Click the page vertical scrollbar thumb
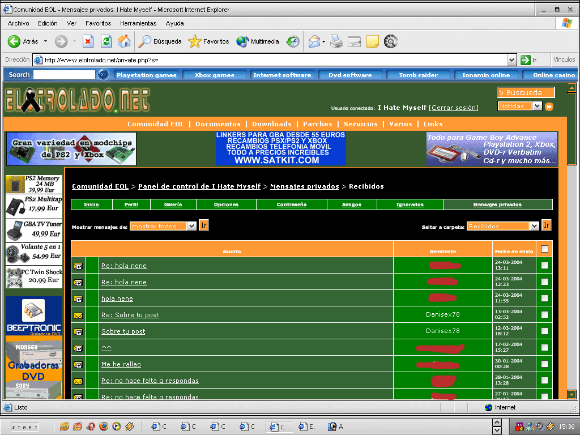 pos(572,130)
